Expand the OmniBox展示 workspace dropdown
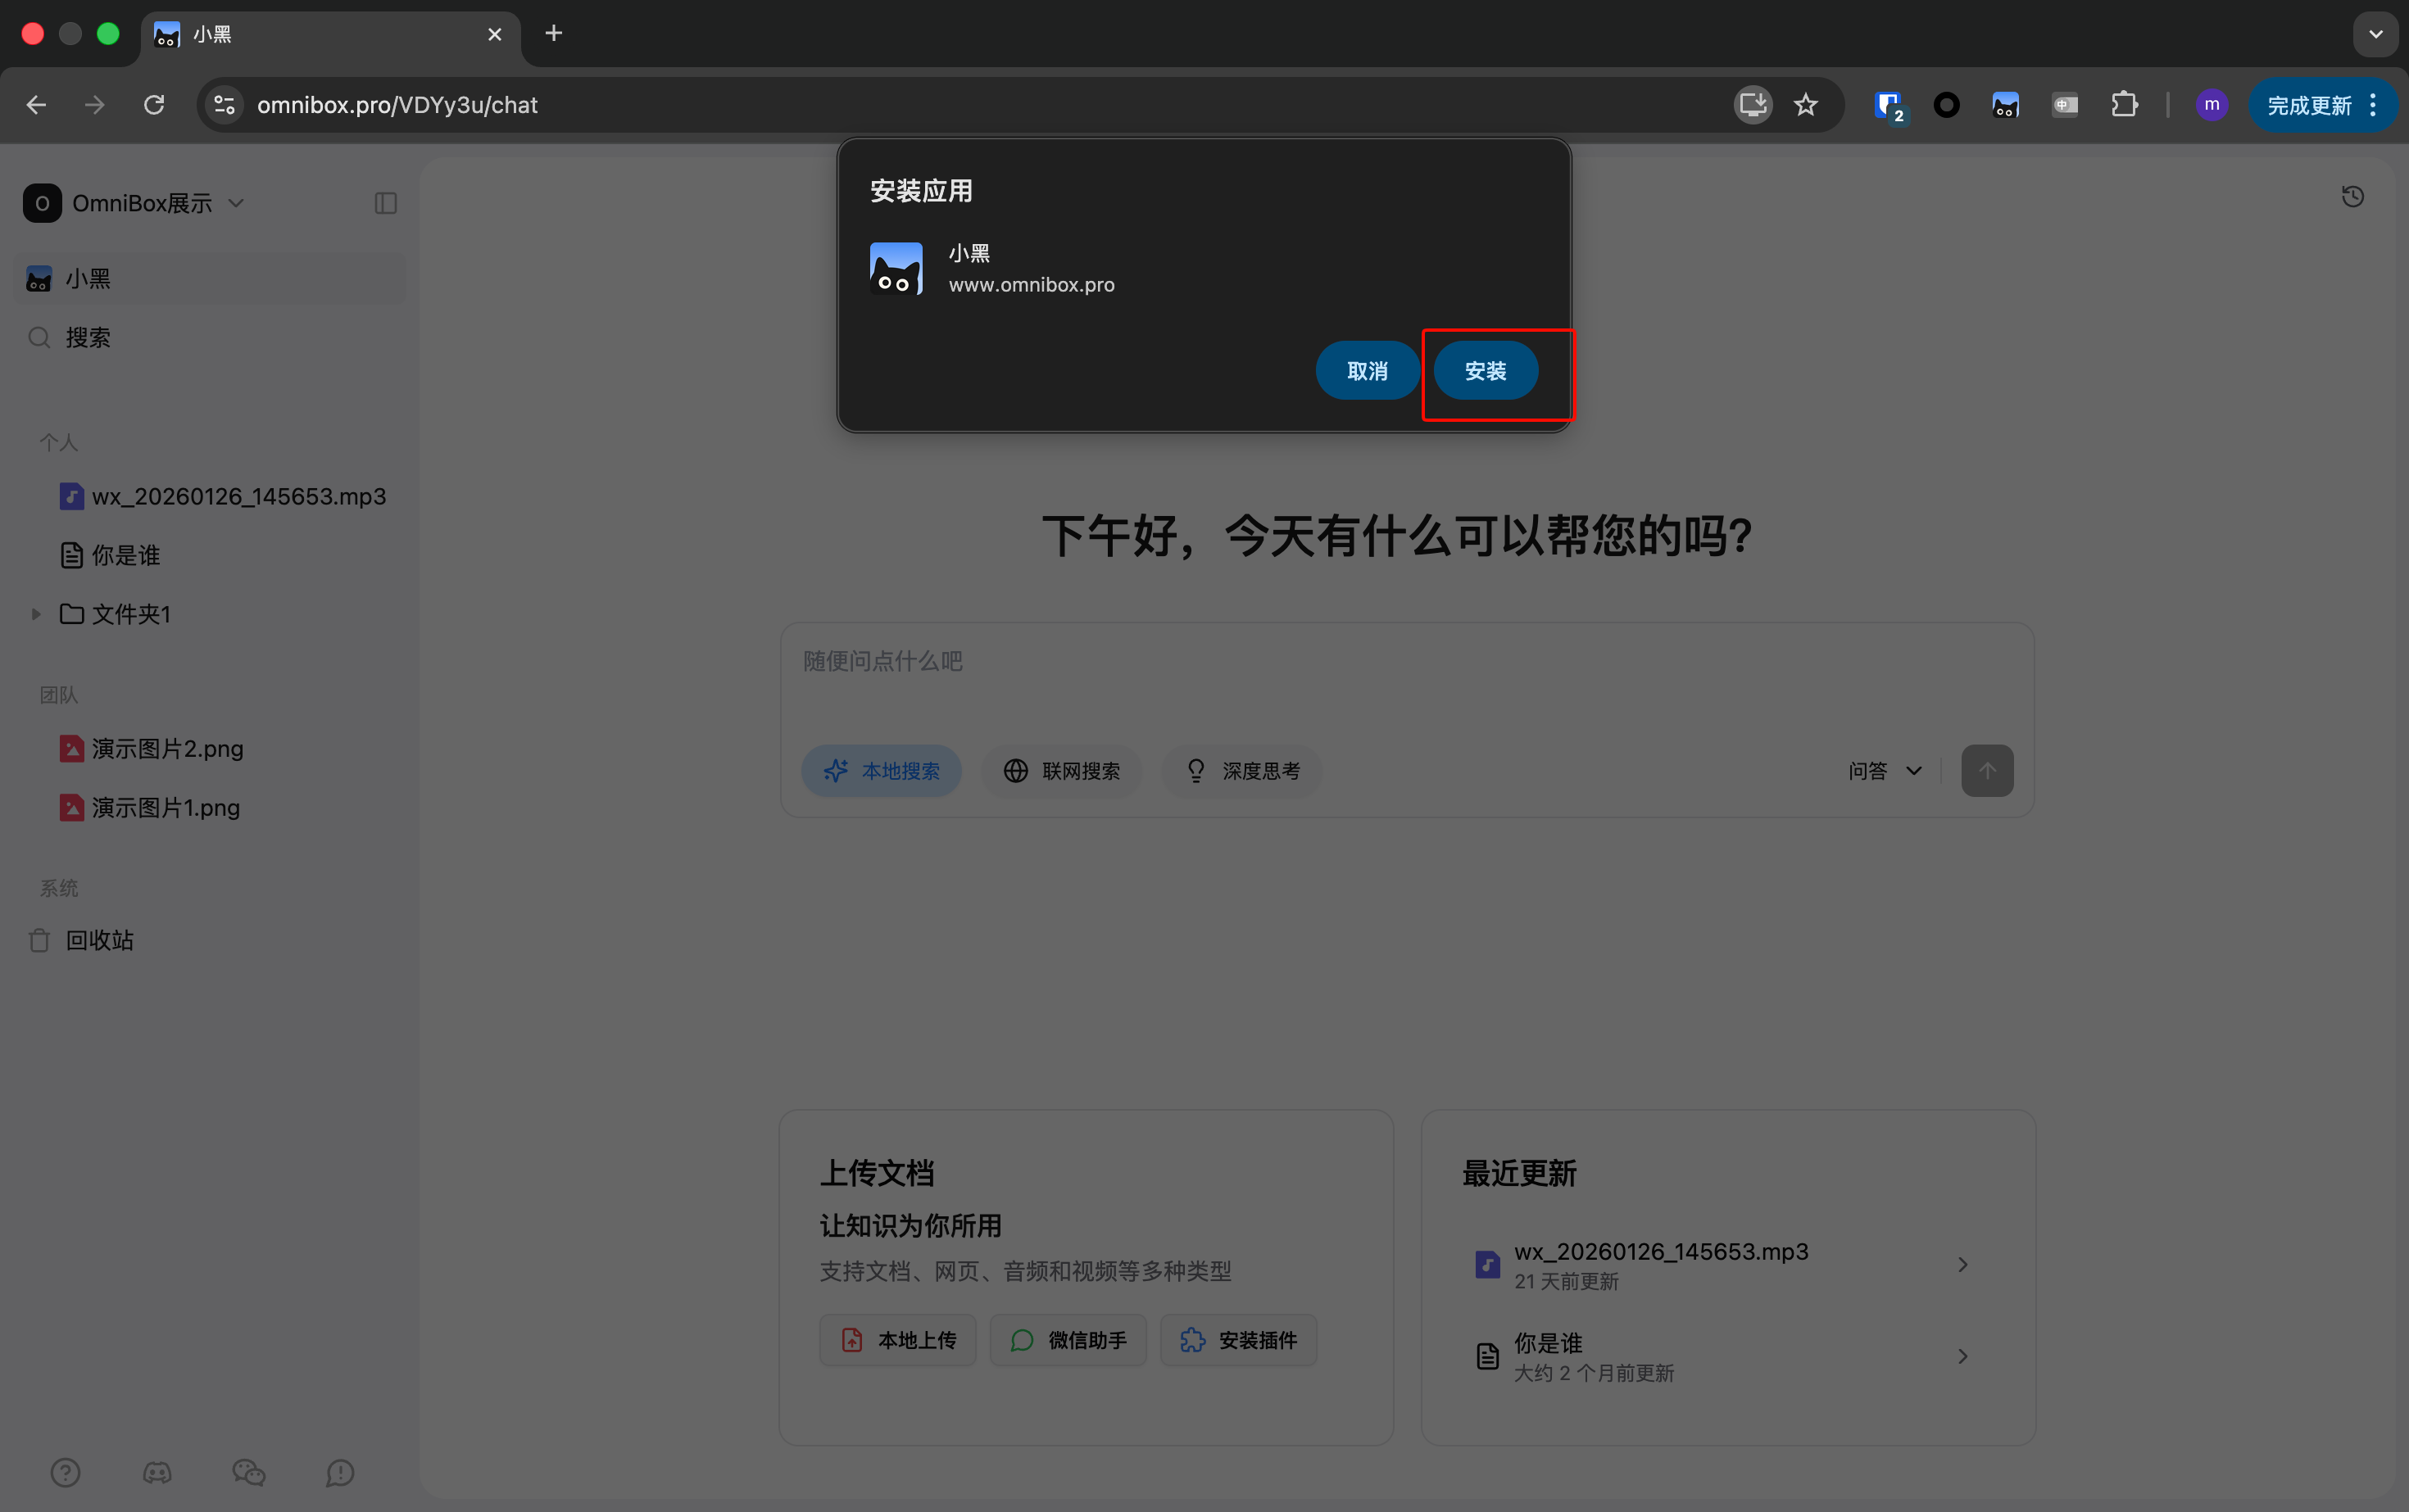 click(236, 204)
